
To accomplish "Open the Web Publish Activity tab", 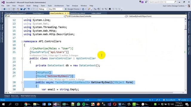I will 28,96.
